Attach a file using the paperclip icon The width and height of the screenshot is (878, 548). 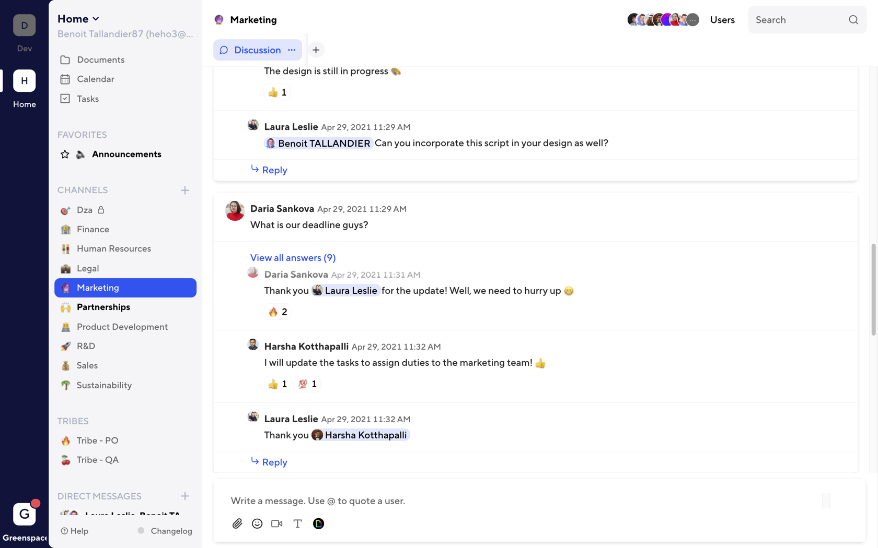237,523
